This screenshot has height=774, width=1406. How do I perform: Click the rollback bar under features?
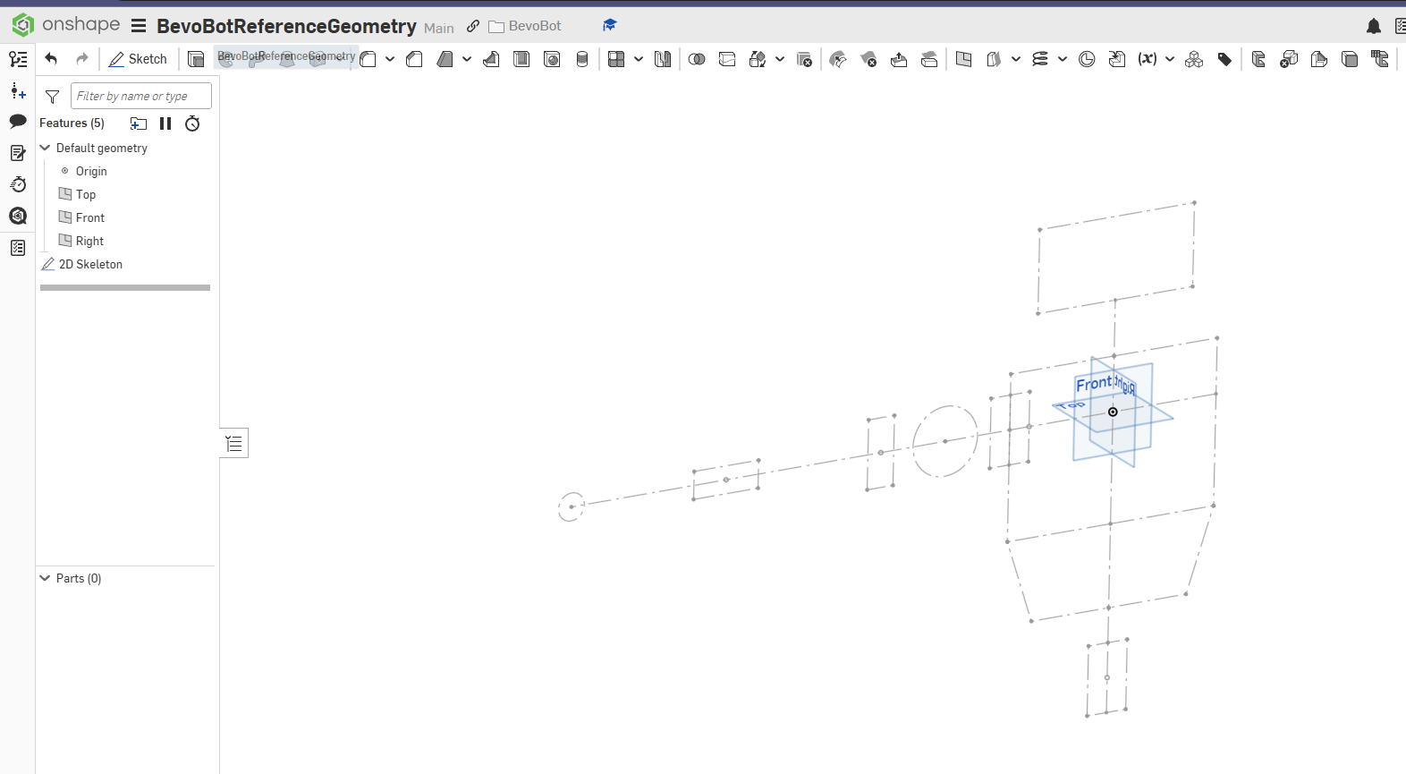coord(125,287)
